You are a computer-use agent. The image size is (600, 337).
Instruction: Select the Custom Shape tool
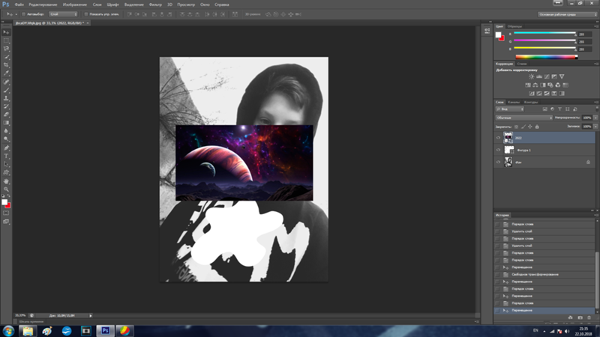pos(6,173)
